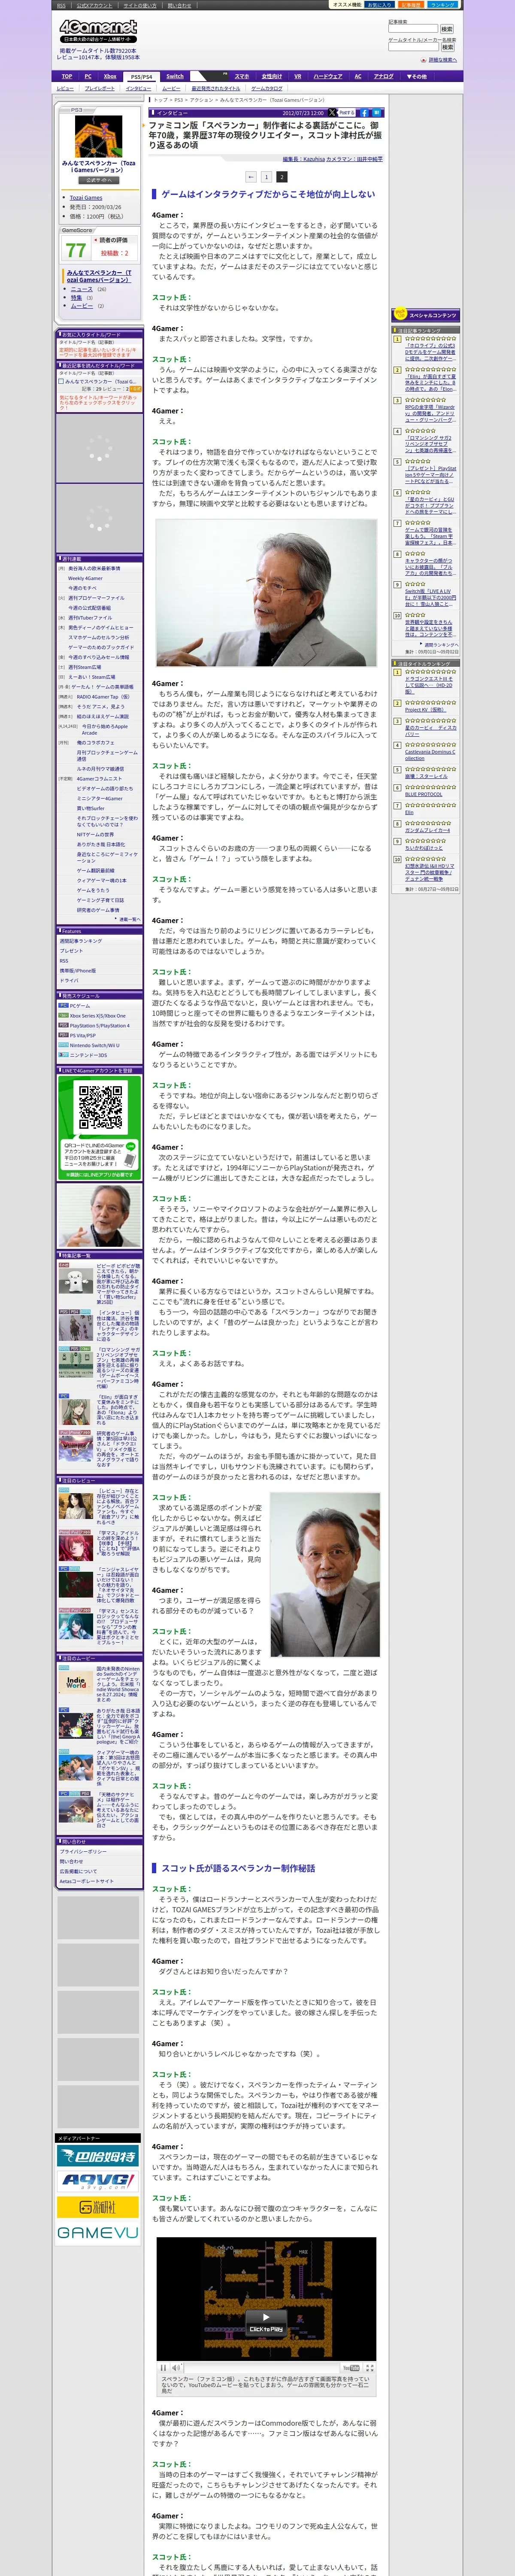
Task: Switch to the PS5/PS4 navigation tab
Action: coord(142,76)
